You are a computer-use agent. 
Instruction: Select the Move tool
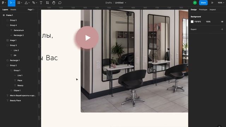(x=11, y=2)
